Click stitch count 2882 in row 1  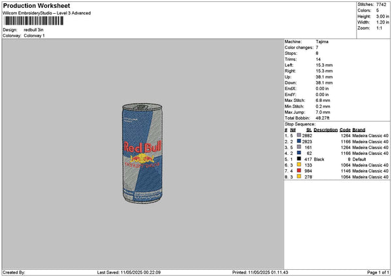tap(307, 136)
